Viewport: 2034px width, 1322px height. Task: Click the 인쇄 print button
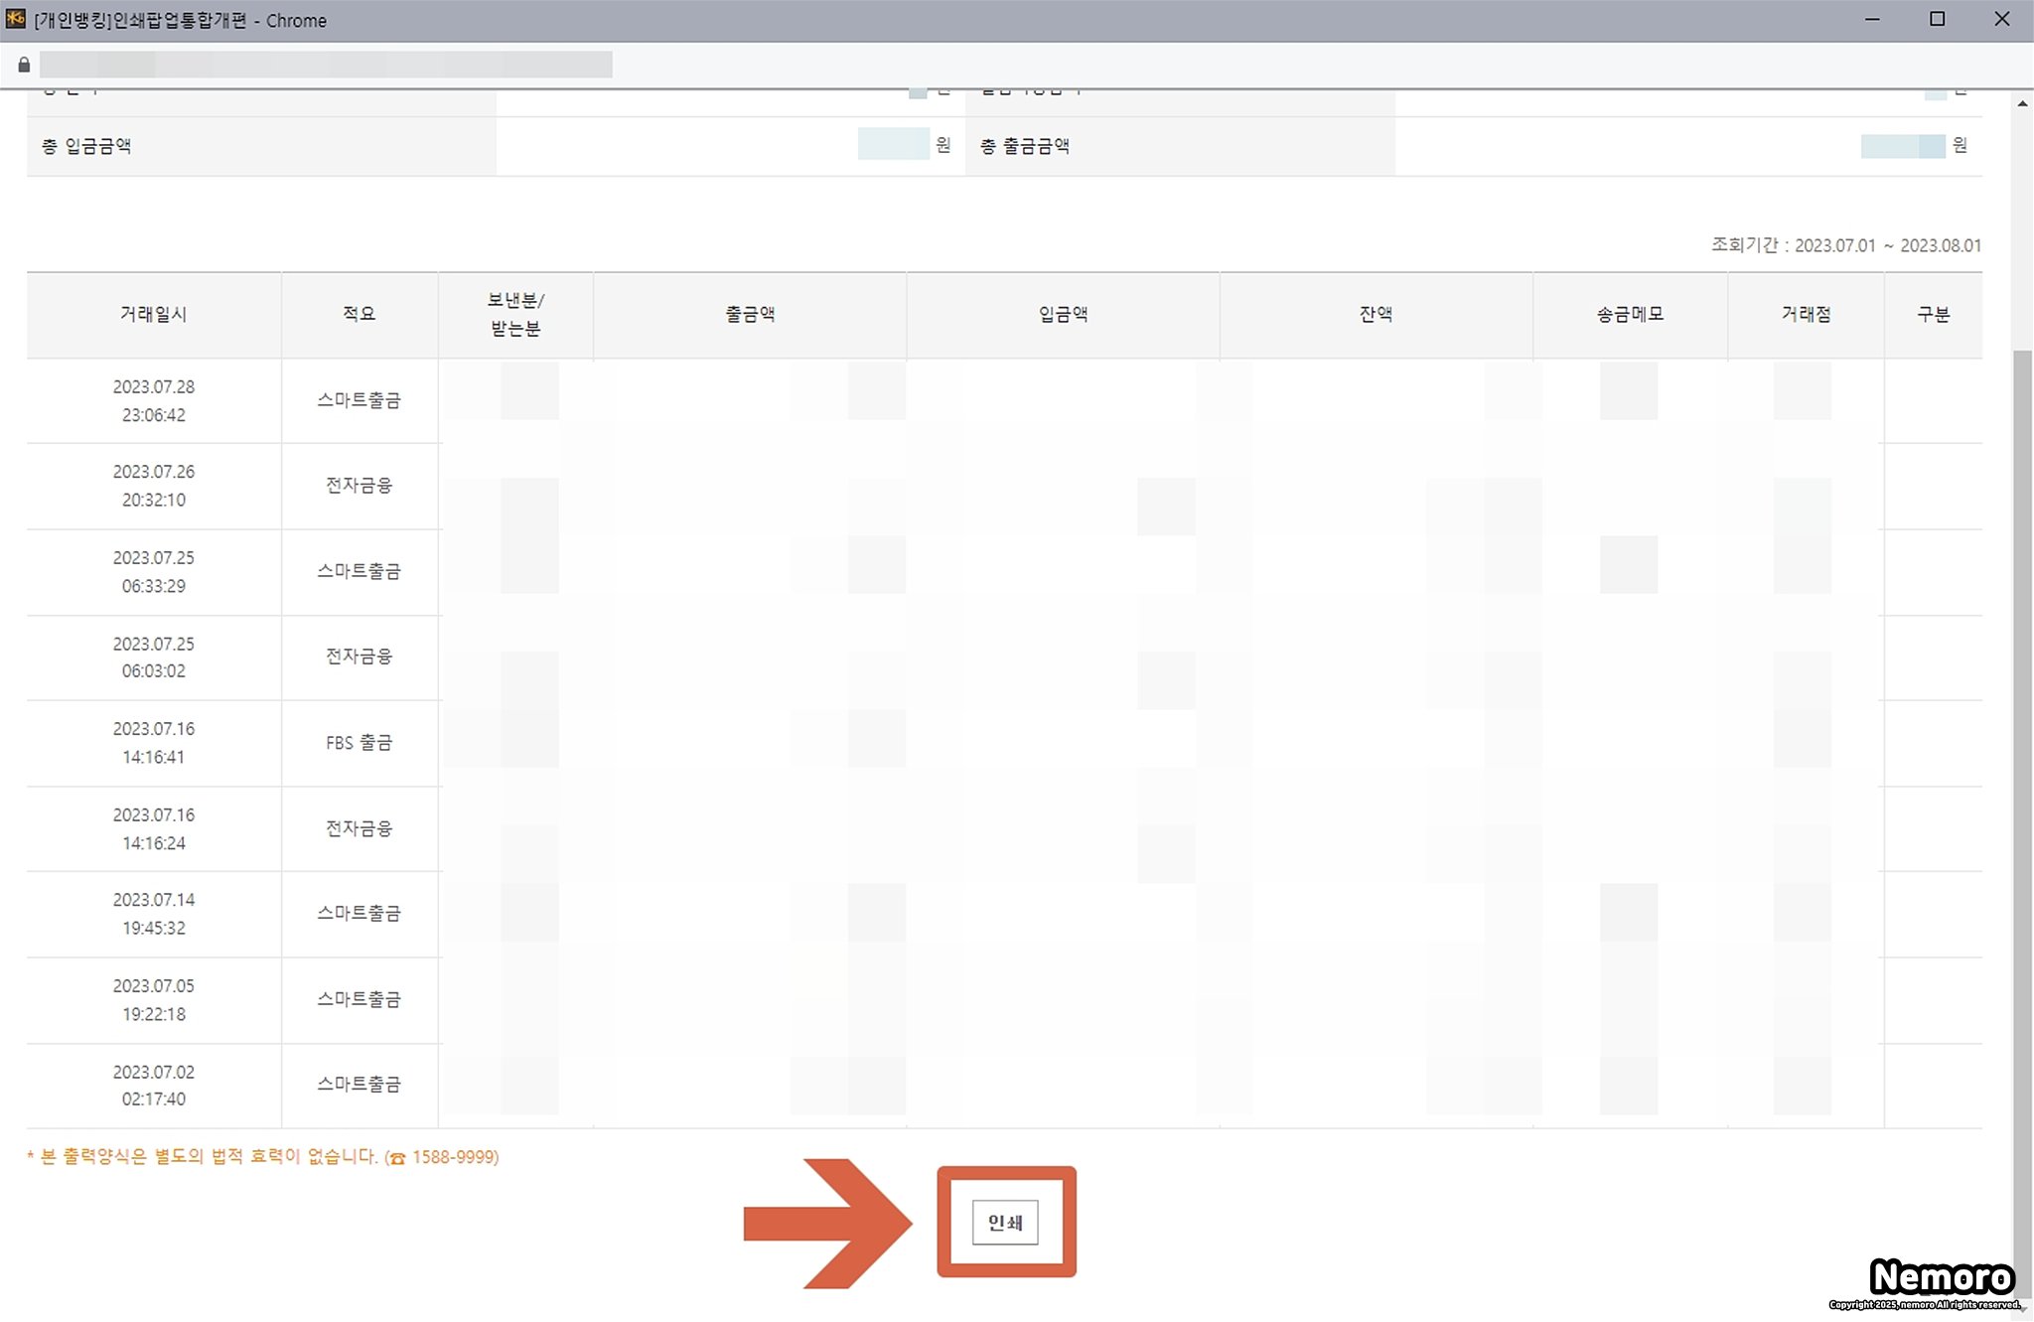coord(1005,1223)
